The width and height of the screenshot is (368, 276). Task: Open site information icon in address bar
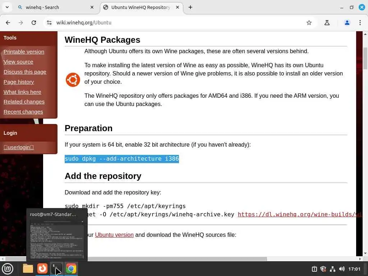[x=49, y=23]
